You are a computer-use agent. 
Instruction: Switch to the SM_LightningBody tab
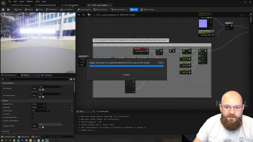tap(70, 5)
